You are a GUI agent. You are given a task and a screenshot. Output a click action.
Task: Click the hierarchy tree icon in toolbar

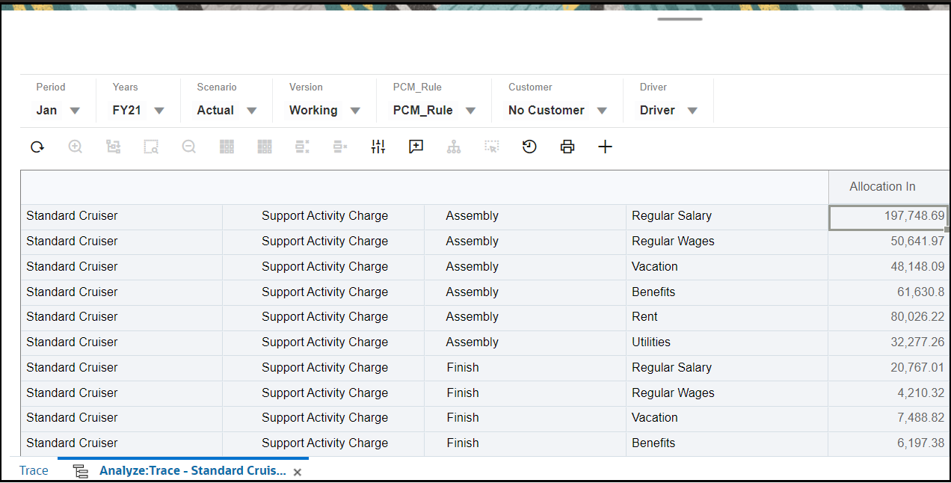tap(454, 147)
